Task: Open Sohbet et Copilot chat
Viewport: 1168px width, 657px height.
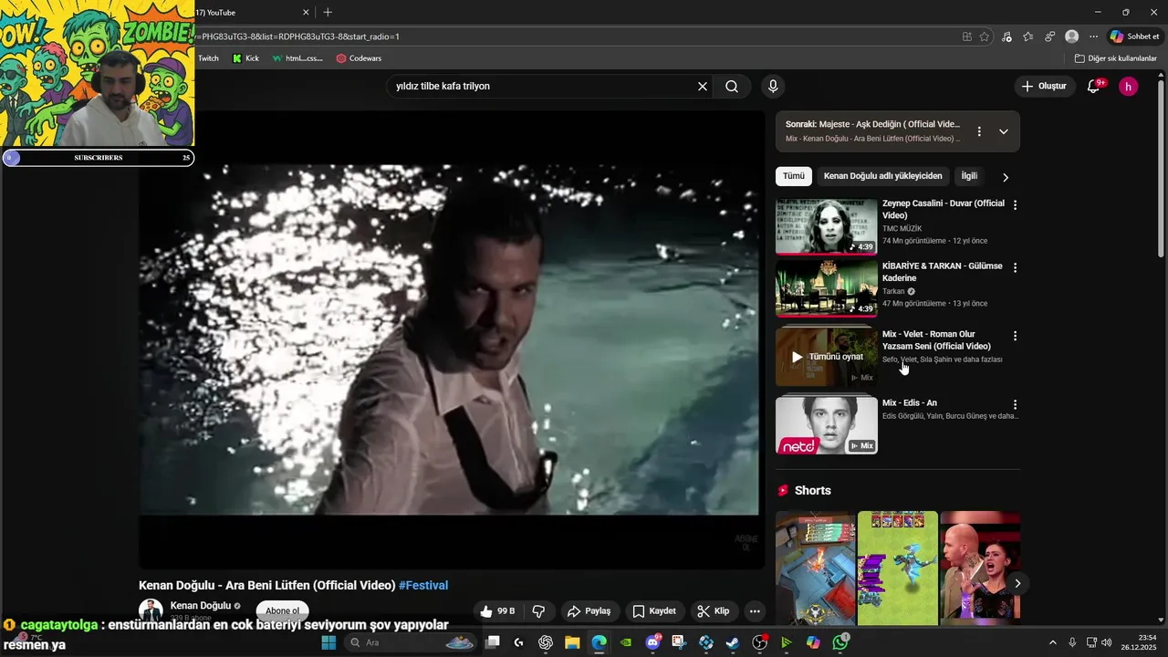Action: (x=1134, y=36)
